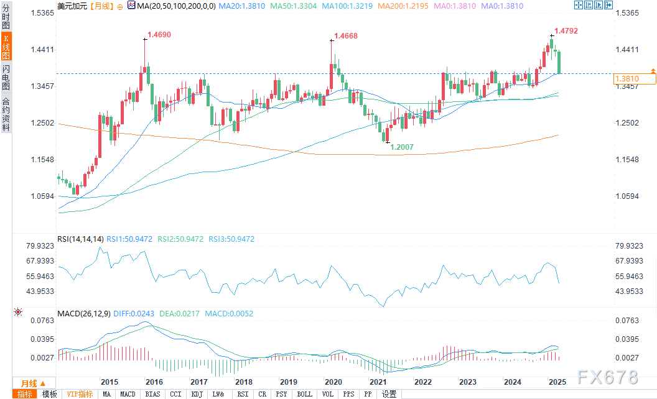Expand the 指标 indicators menu
This screenshot has width=657, height=399.
pyautogui.click(x=26, y=394)
